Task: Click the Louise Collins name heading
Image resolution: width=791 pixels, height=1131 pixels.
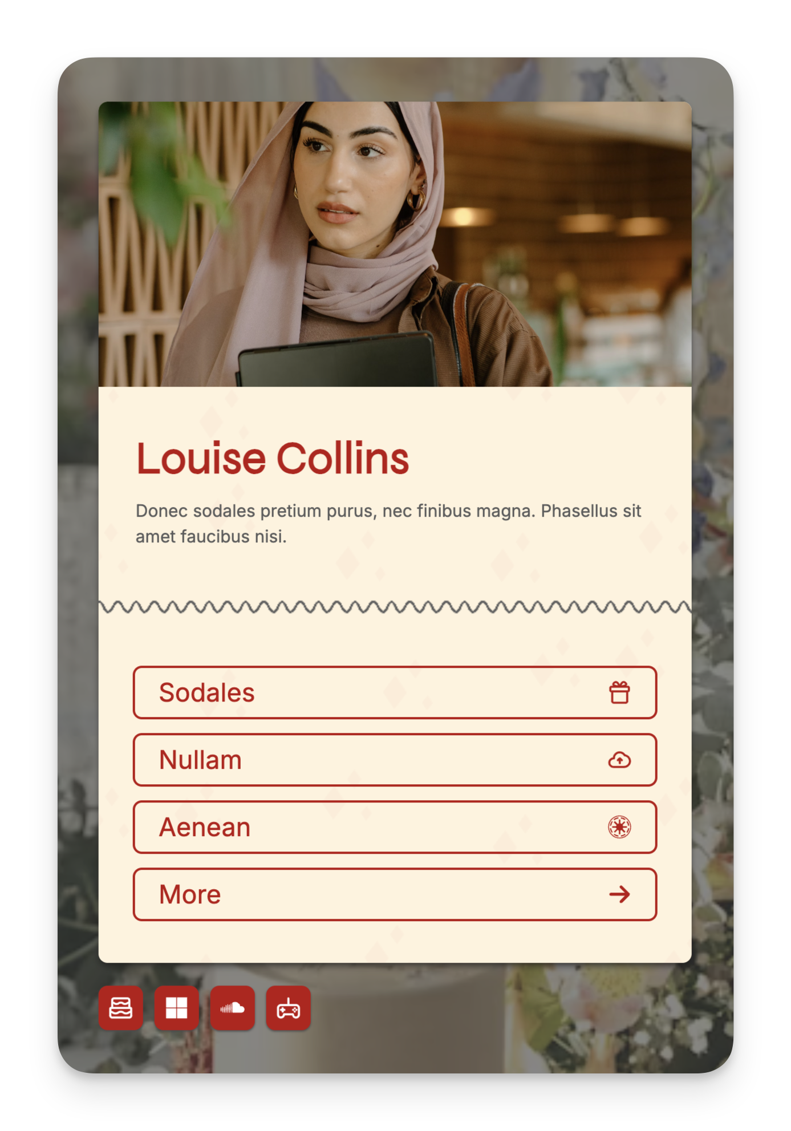Action: coord(273,458)
